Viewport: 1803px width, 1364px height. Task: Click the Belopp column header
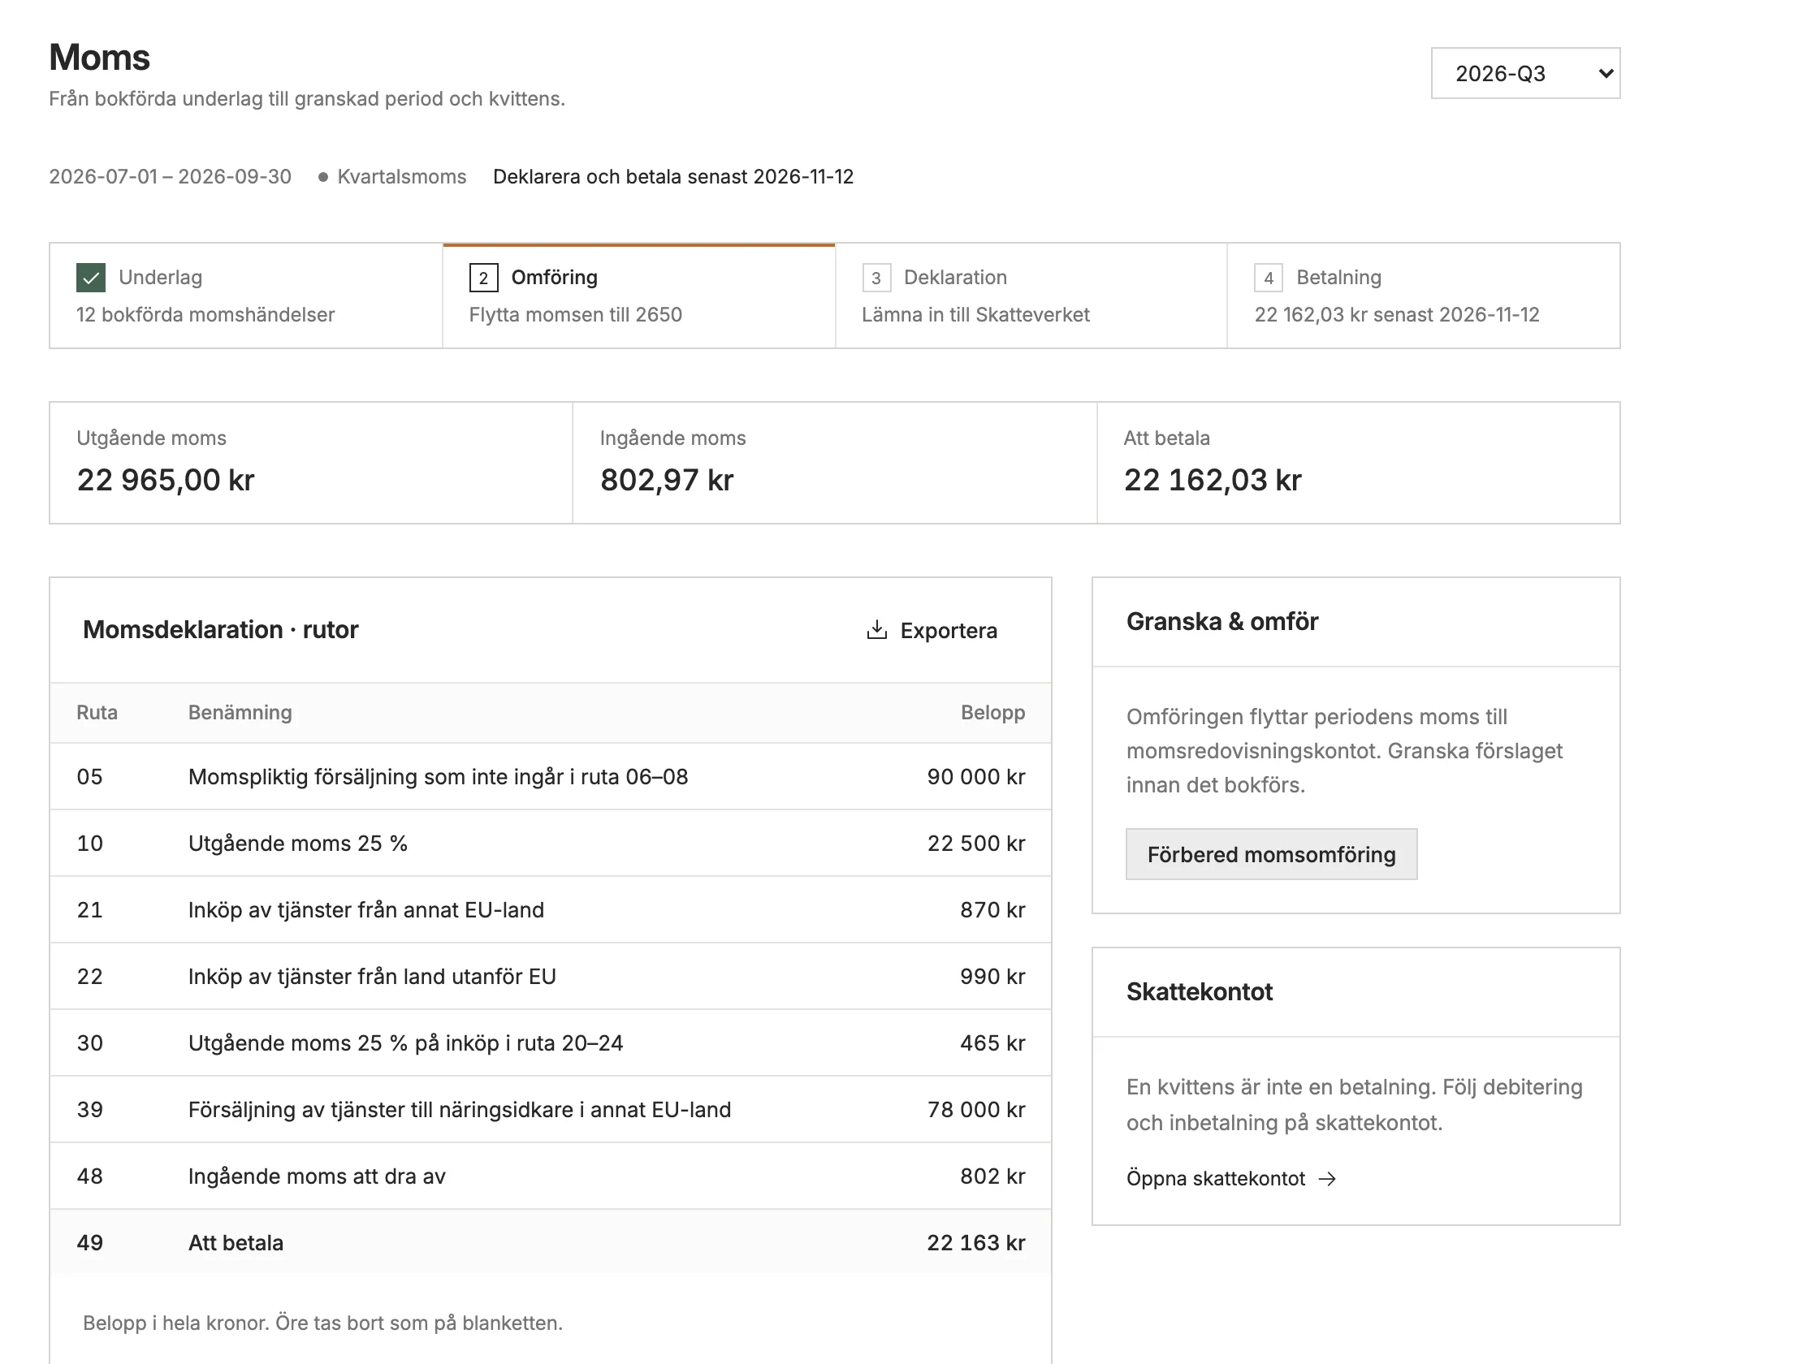click(x=992, y=712)
